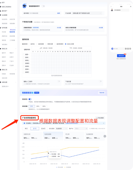Open 自动回复 in the sidebar
133x170 pixels.
click(12, 36)
